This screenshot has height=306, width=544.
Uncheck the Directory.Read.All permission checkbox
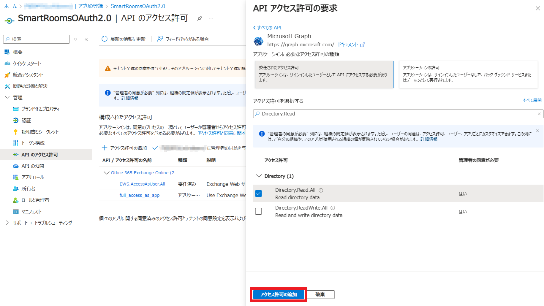258,194
